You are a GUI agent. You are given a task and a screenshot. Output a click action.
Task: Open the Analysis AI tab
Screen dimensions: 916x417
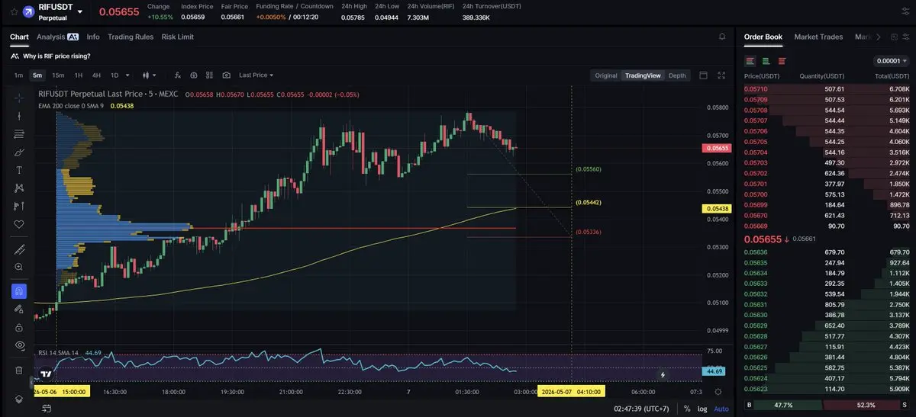(58, 37)
